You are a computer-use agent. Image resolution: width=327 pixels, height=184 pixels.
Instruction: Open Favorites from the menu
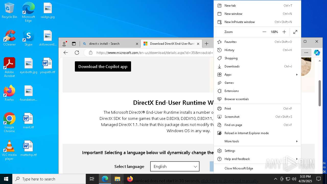(x=257, y=42)
